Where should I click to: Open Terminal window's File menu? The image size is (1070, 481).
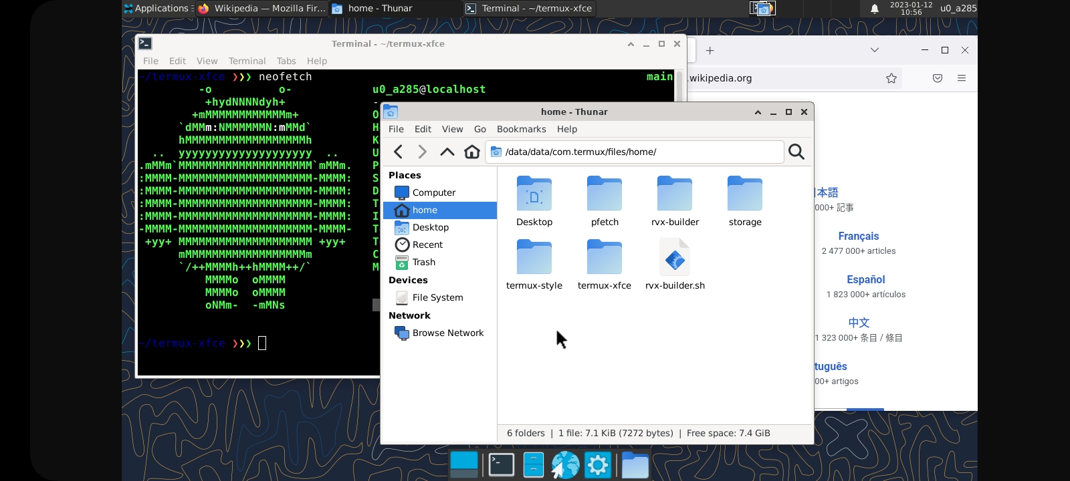[x=150, y=61]
